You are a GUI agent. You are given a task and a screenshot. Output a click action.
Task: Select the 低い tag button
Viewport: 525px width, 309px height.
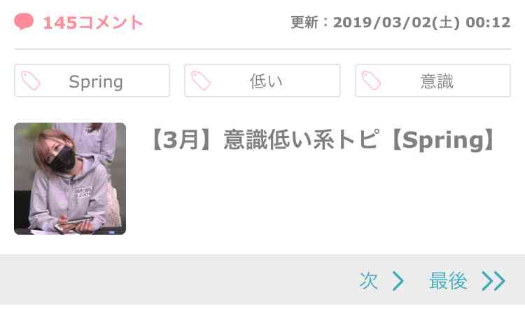tap(262, 81)
